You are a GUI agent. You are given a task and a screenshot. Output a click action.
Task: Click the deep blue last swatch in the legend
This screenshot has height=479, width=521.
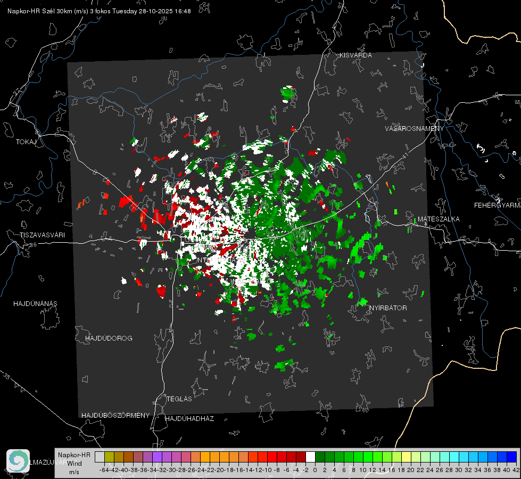(x=512, y=457)
